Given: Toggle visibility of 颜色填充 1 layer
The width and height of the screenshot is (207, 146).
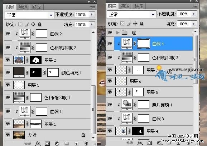Looking at the screenshot, I should (x=8, y=72).
